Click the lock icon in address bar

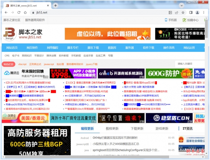(33, 13)
